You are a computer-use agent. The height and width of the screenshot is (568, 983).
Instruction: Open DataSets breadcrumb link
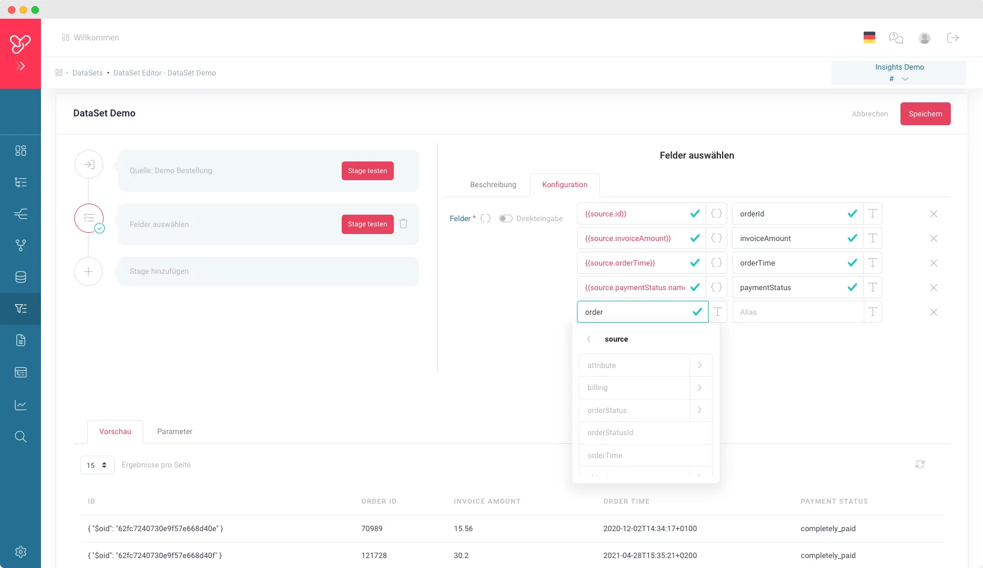coord(88,73)
